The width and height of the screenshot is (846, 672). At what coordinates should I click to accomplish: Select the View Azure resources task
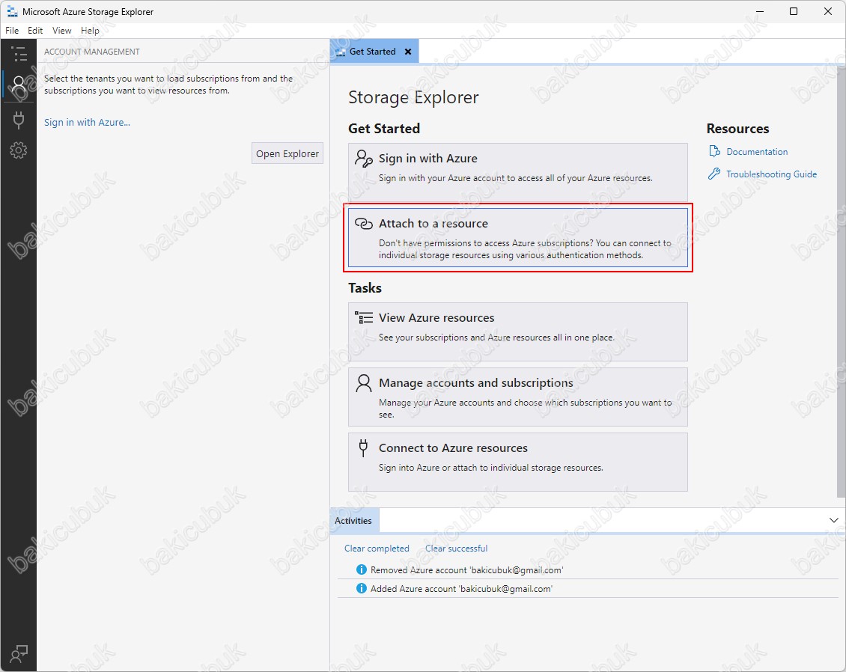pos(518,332)
